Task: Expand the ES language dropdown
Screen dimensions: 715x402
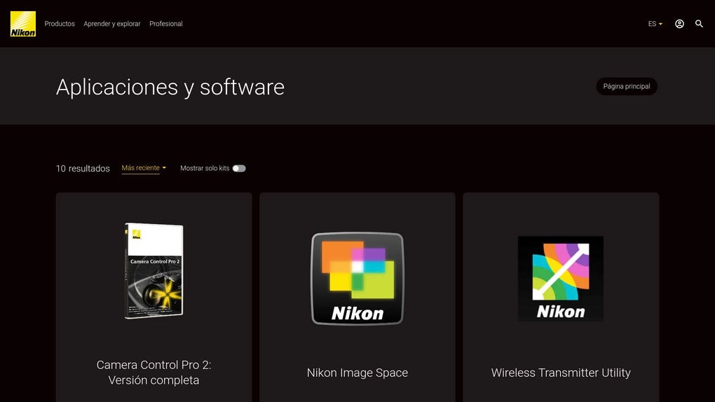Action: 655,24
